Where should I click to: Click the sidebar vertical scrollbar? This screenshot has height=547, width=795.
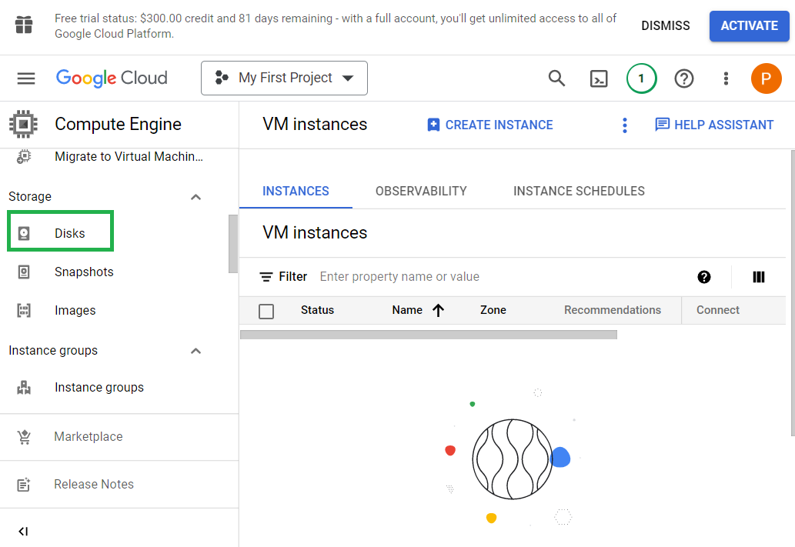coord(233,244)
